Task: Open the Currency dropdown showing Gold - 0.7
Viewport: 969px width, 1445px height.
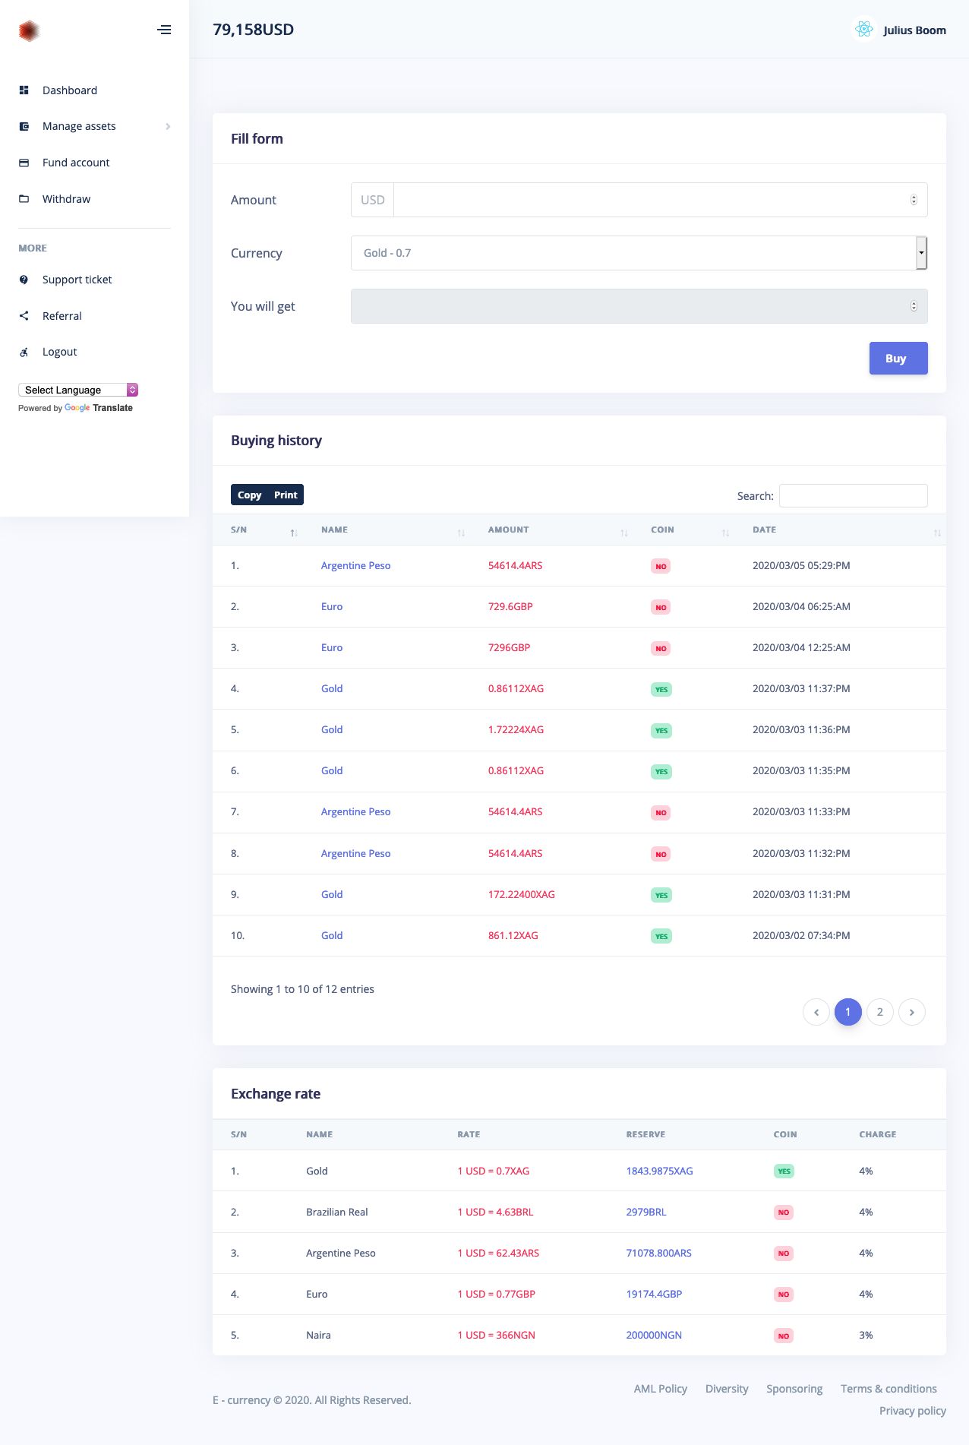Action: click(x=639, y=253)
